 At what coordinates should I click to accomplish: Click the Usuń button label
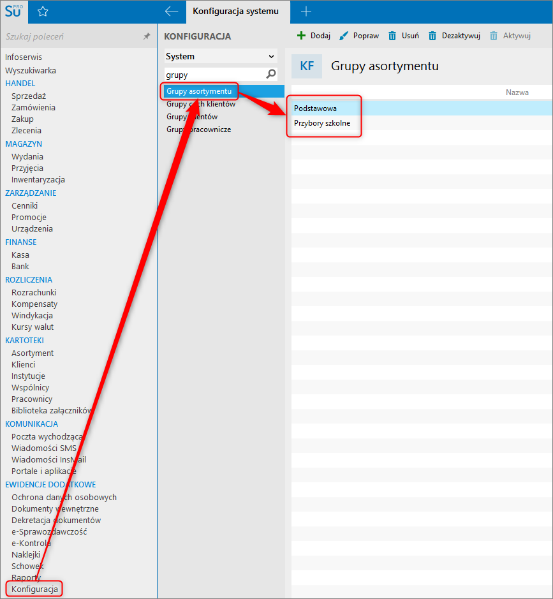[x=410, y=36]
